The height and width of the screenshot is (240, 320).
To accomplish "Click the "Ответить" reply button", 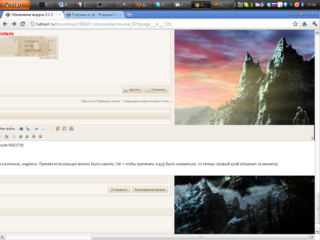I will [x=156, y=90].
